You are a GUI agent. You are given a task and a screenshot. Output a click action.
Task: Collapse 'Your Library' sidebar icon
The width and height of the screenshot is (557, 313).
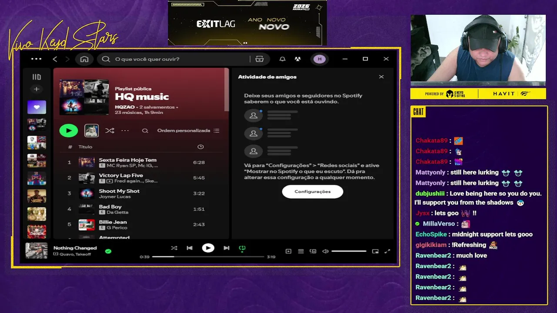(37, 77)
